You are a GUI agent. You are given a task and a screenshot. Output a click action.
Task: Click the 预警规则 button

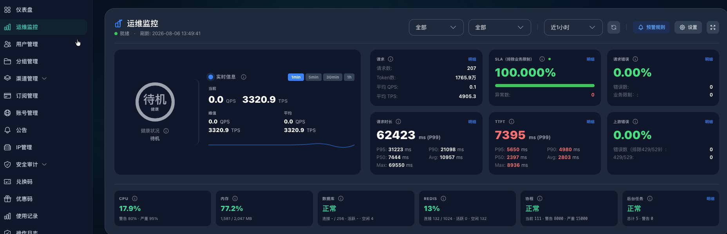point(651,27)
